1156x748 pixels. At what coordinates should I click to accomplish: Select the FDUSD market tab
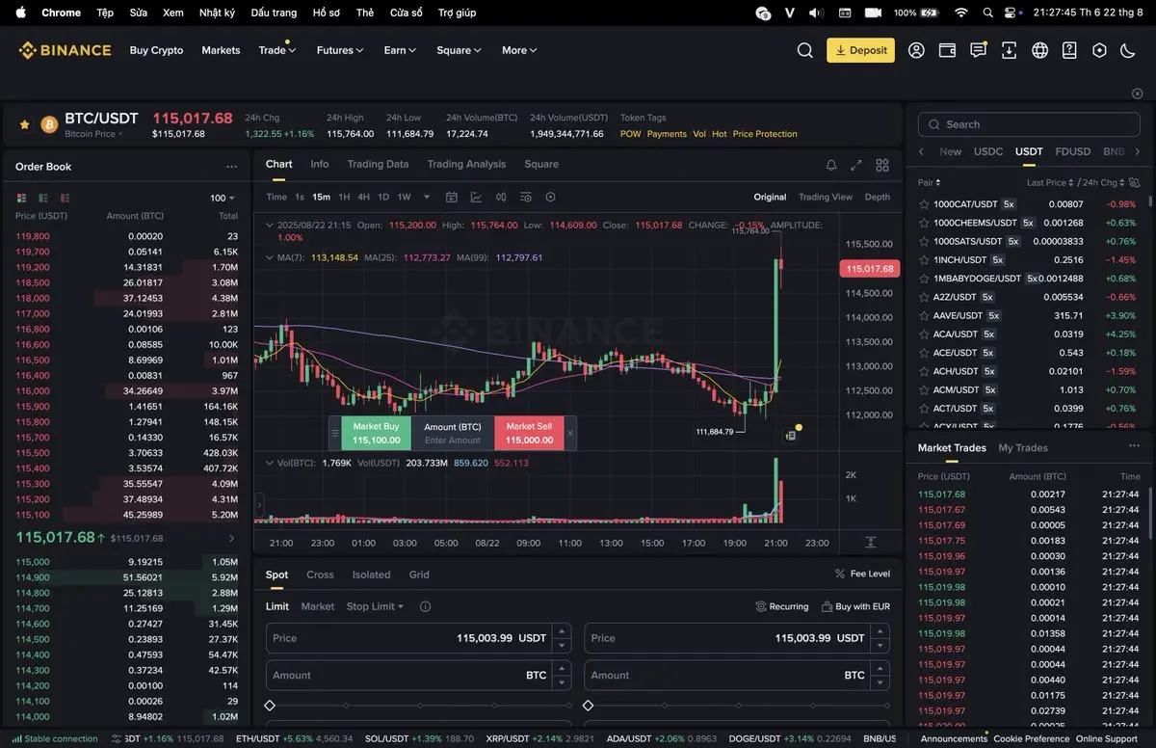point(1072,151)
